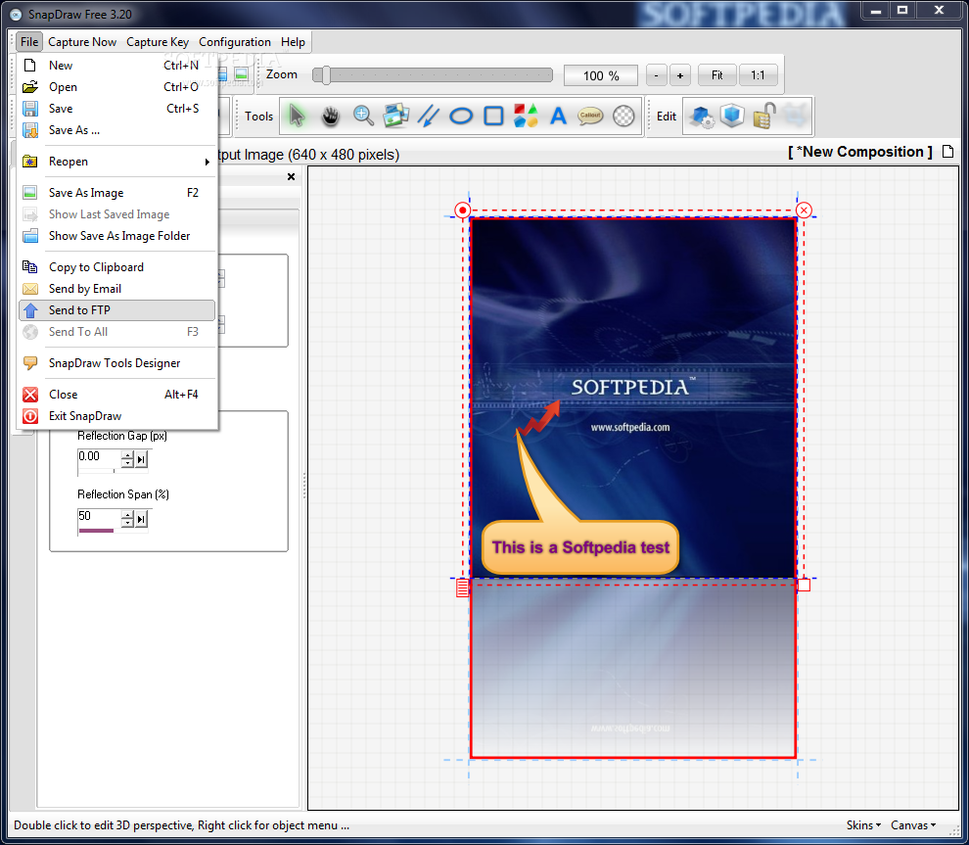Open the Canvas dropdown

tap(913, 825)
